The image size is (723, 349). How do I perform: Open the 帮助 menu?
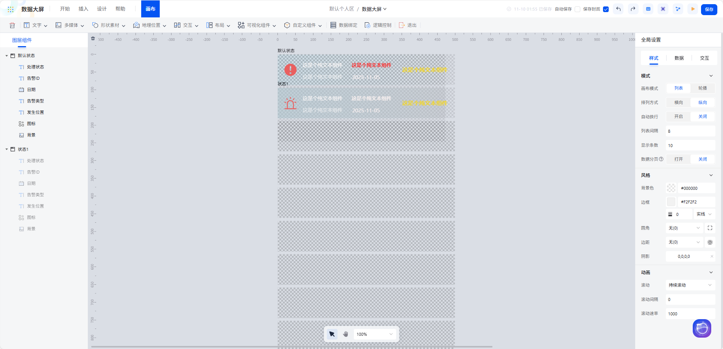coord(120,9)
